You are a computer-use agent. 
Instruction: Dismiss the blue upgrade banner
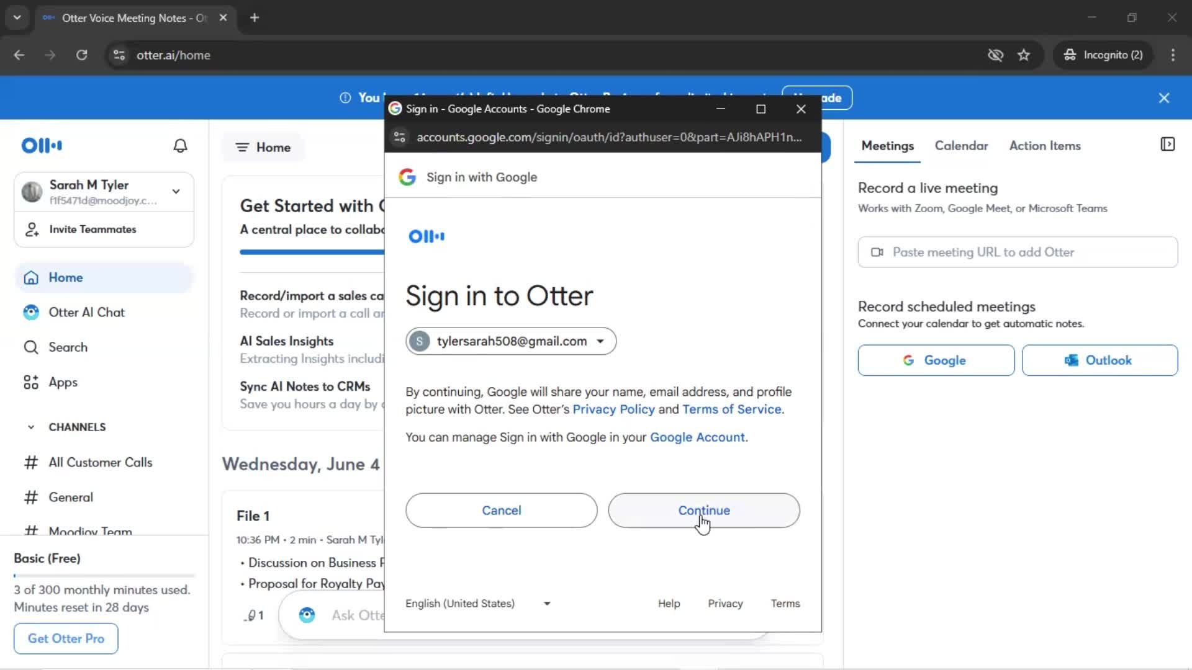(1164, 98)
